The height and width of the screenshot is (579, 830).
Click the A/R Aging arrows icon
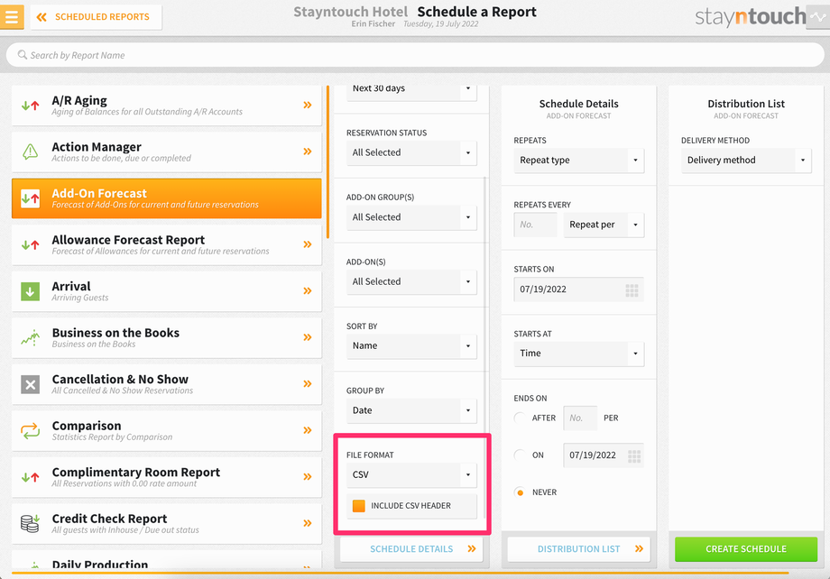pyautogui.click(x=30, y=106)
